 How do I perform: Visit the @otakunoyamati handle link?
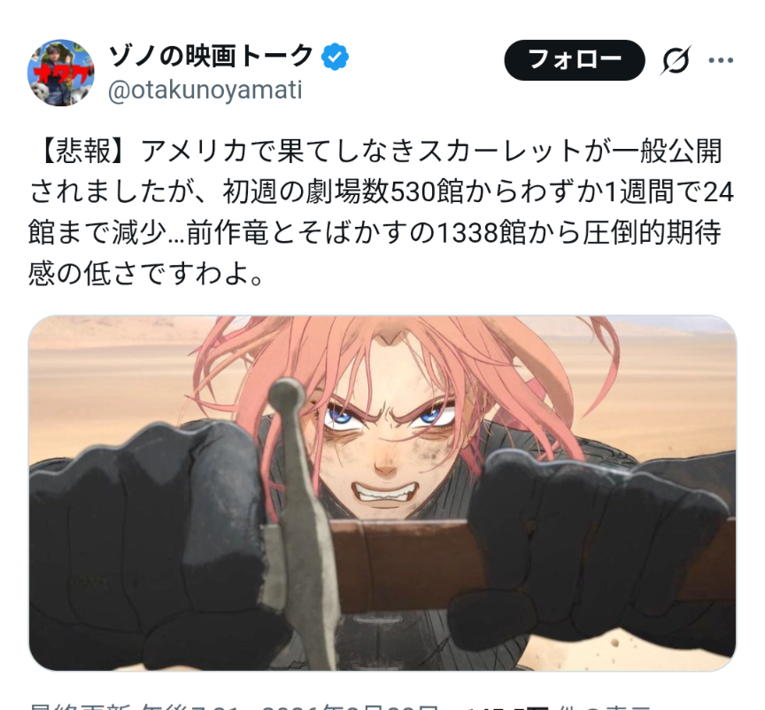pyautogui.click(x=205, y=90)
